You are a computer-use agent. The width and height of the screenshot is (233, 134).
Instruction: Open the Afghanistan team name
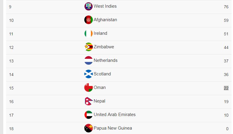(x=105, y=20)
